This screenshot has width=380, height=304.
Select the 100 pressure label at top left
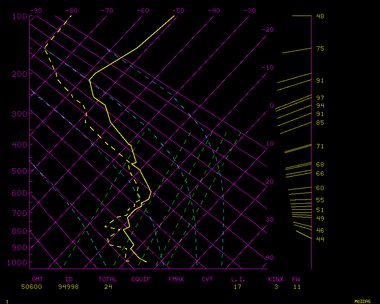[19, 16]
